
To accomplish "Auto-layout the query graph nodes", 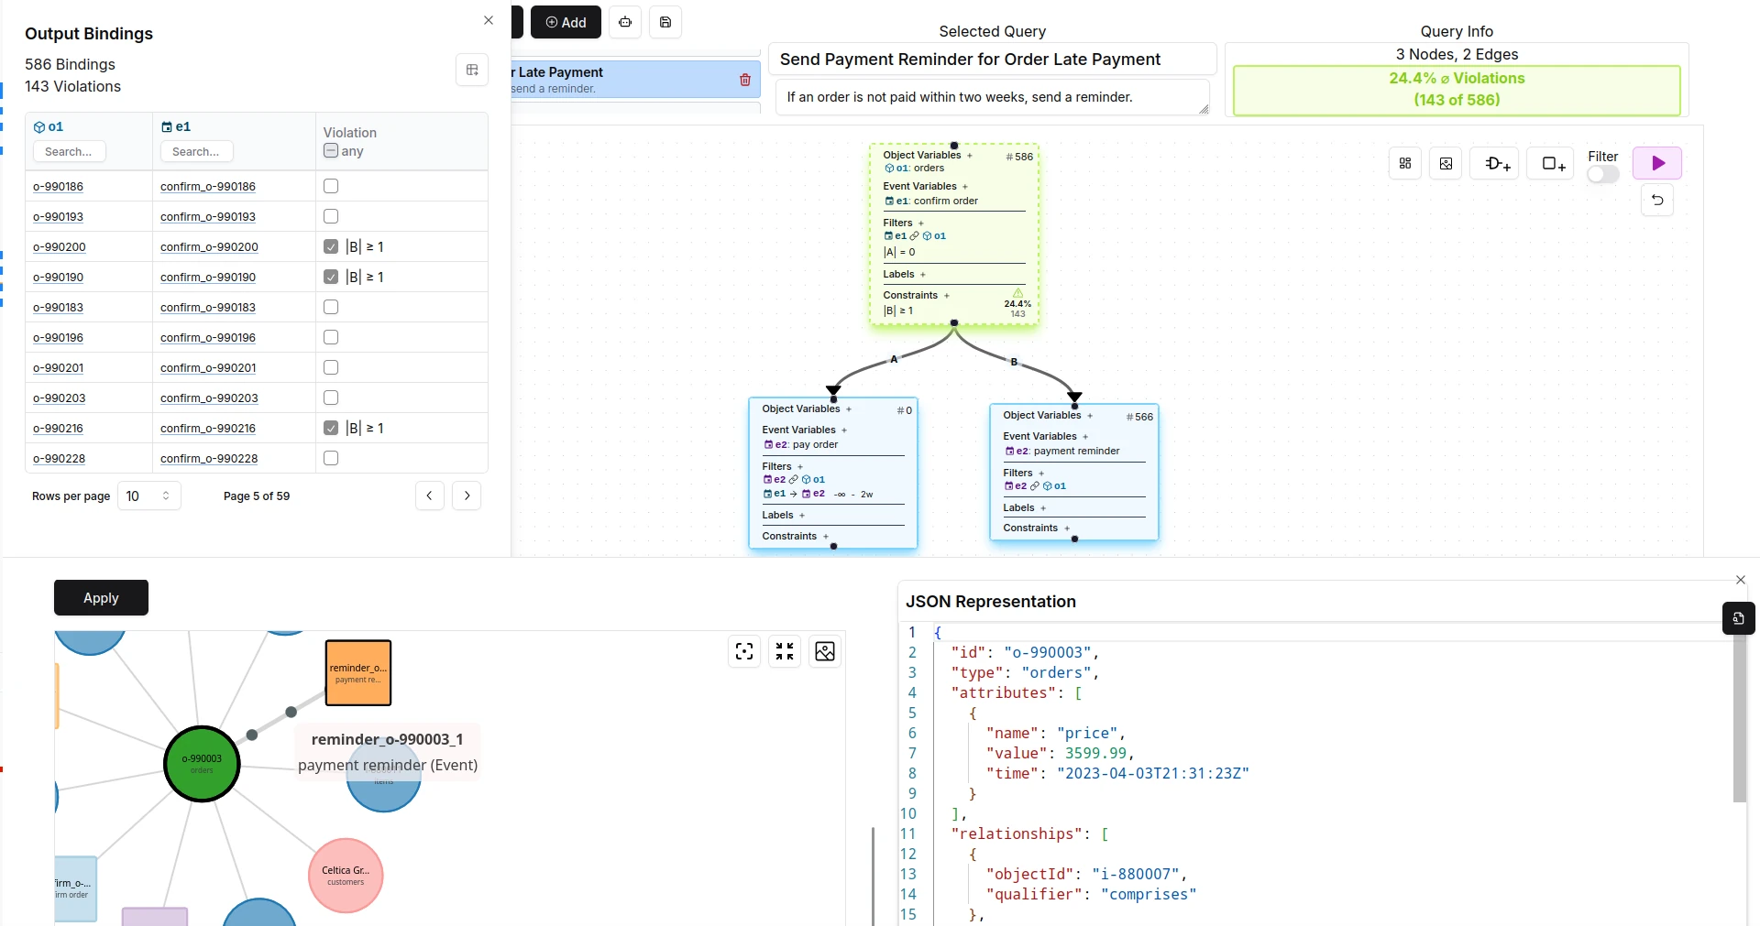I will (1405, 163).
